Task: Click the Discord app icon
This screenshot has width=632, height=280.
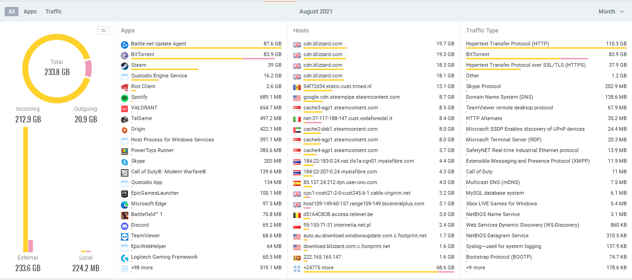Action: [125, 226]
